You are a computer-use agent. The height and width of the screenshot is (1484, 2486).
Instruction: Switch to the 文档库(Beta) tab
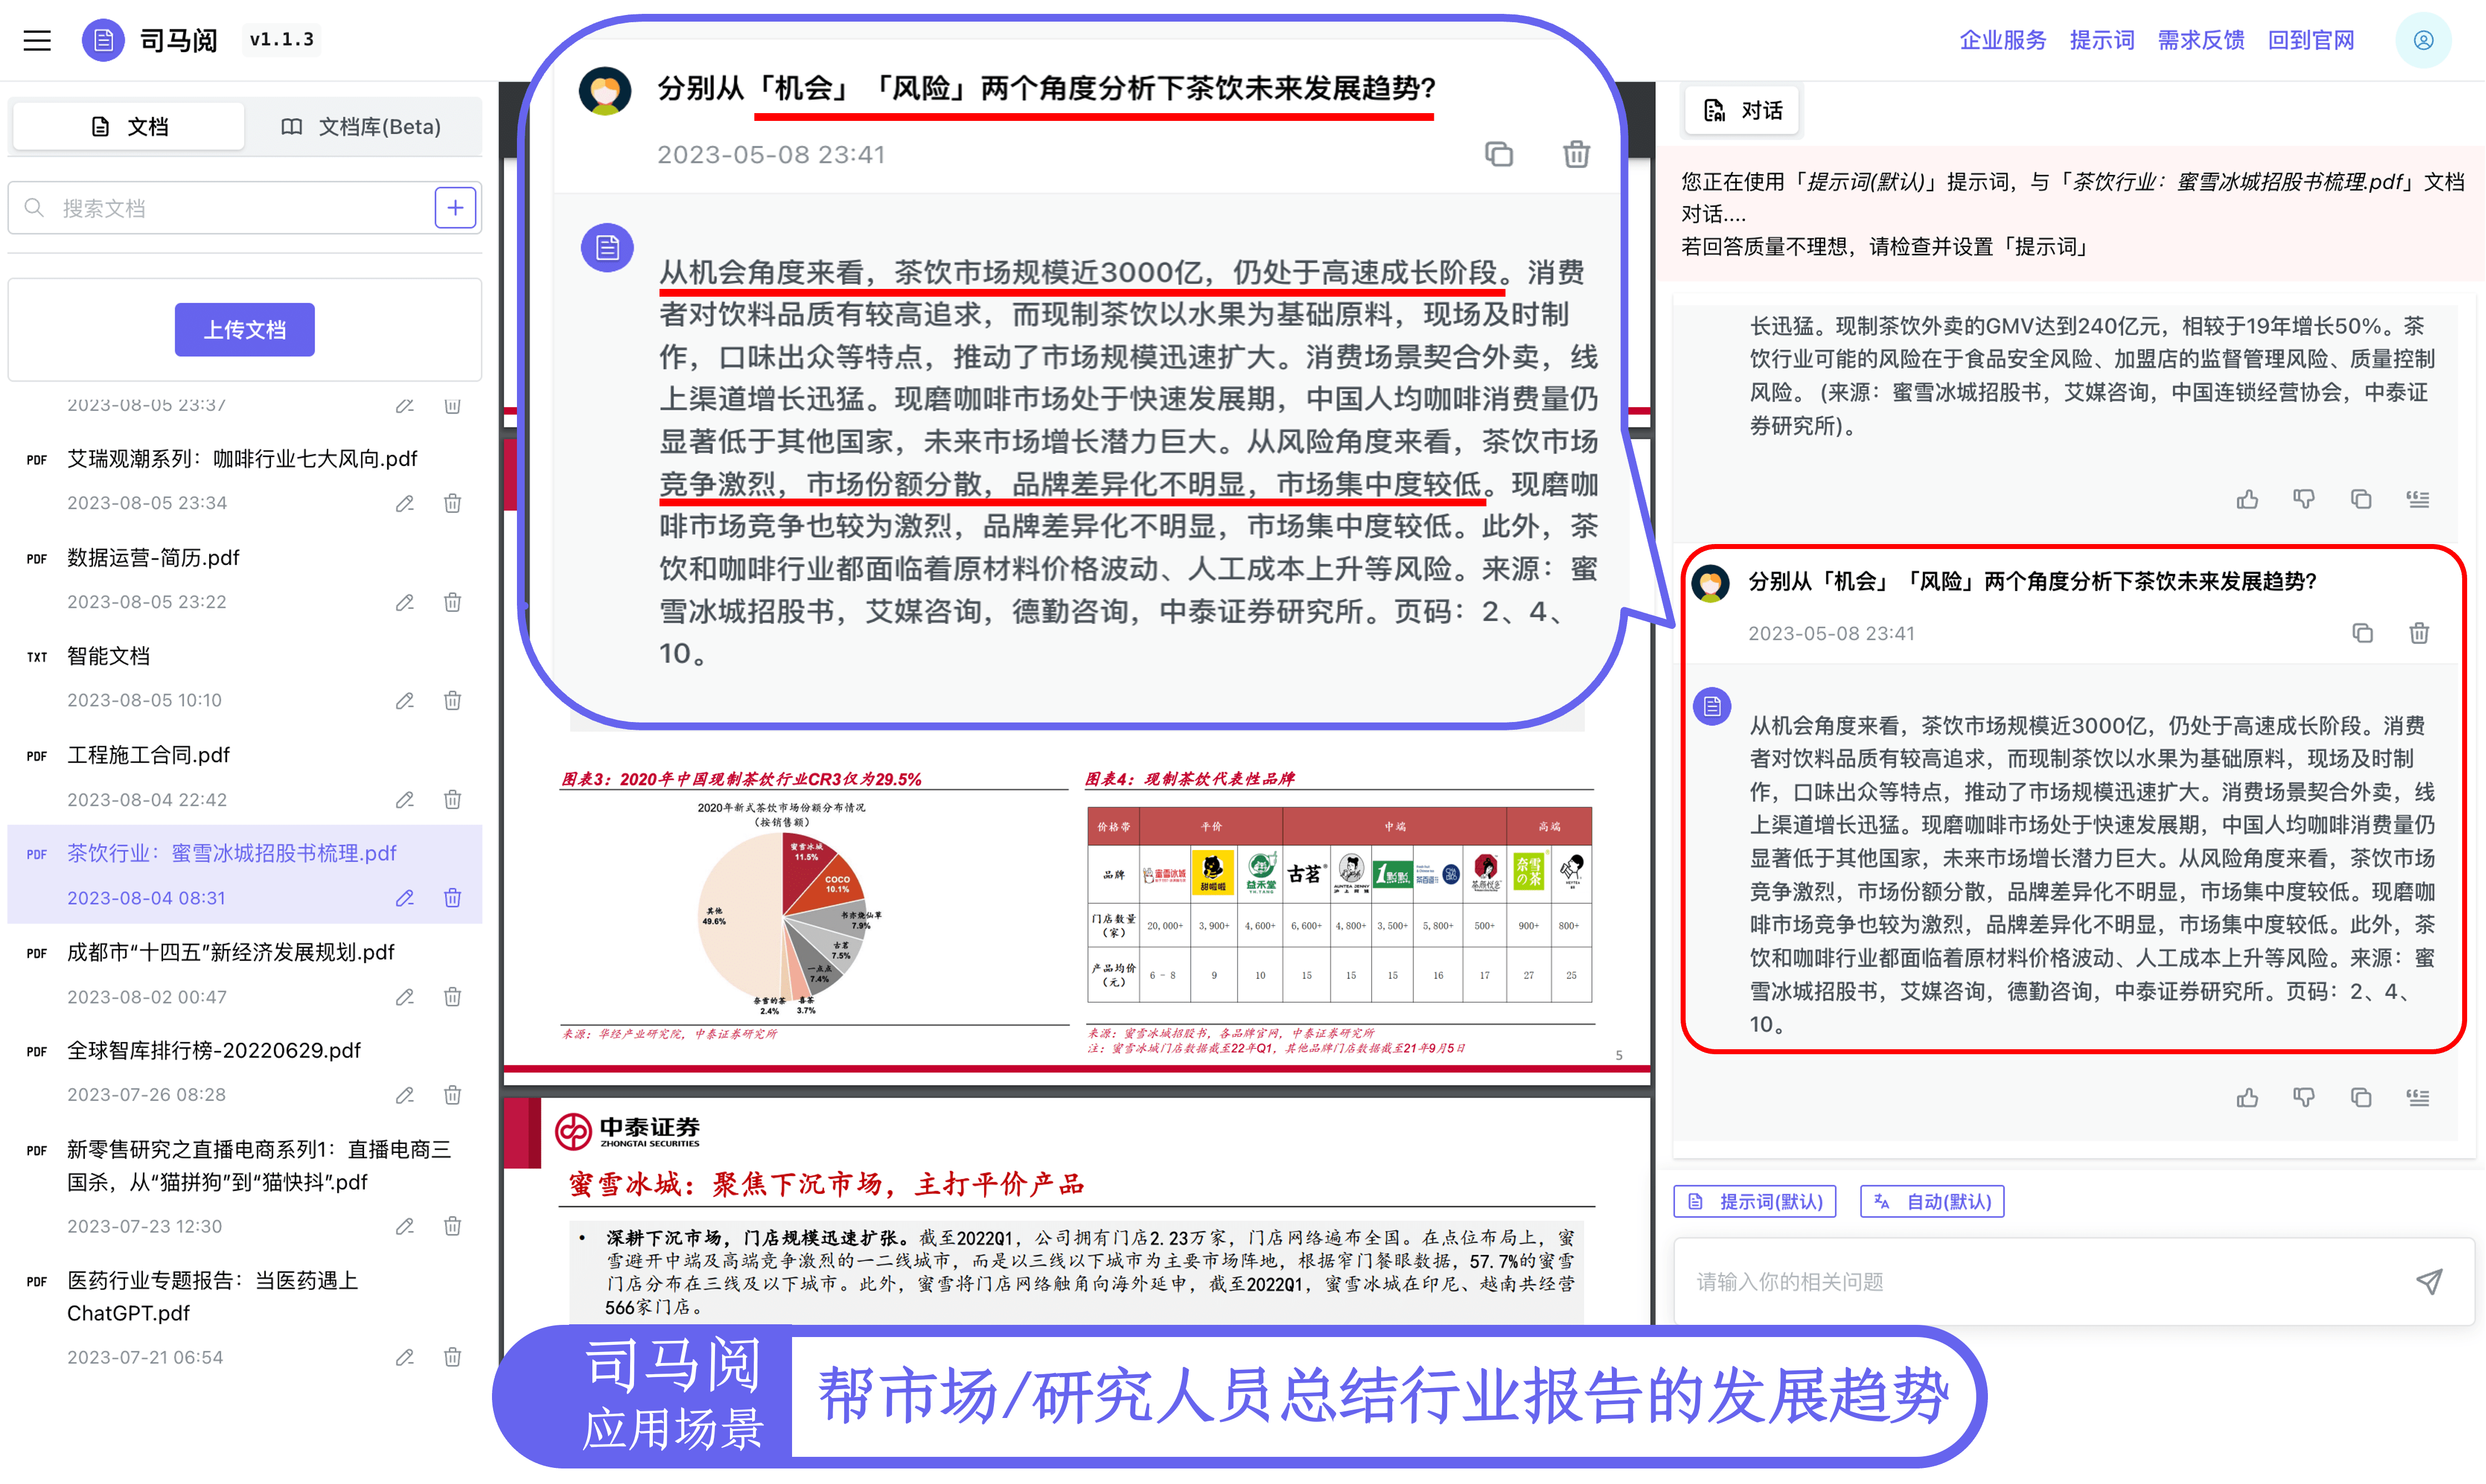(361, 127)
